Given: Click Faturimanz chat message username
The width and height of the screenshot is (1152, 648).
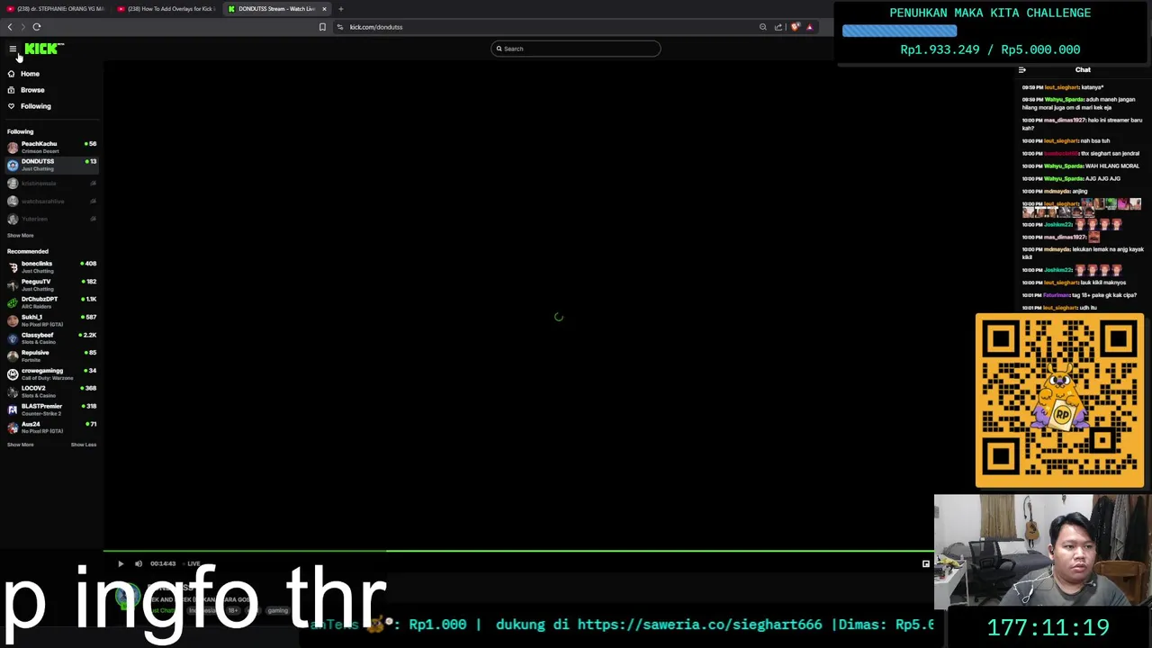Looking at the screenshot, I should (1057, 295).
